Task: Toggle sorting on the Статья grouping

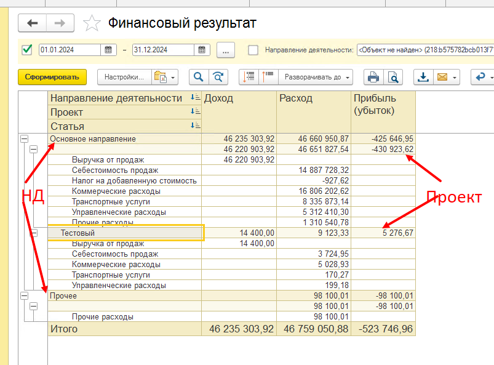Action: pyautogui.click(x=194, y=125)
